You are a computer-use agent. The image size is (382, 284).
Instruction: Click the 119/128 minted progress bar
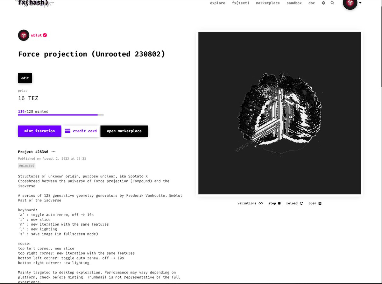pyautogui.click(x=60, y=114)
